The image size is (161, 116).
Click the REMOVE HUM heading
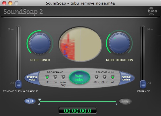click(x=105, y=72)
